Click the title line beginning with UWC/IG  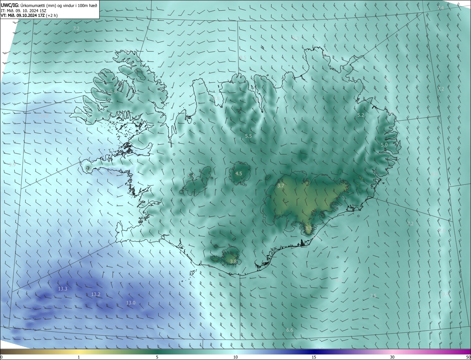coord(49,5)
